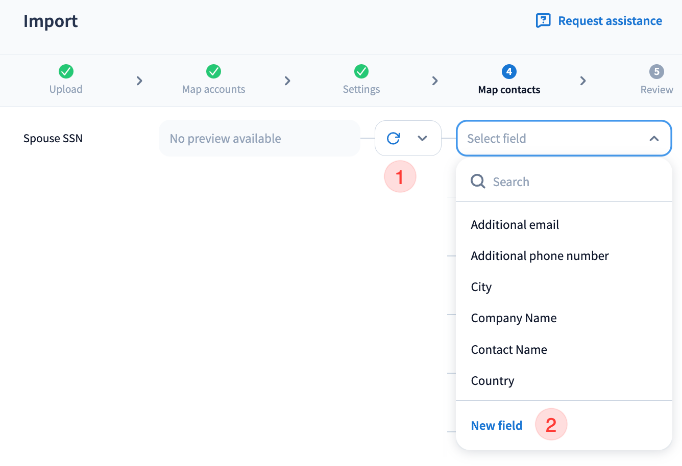Pick Country from field list
This screenshot has width=682, height=466.
(492, 381)
